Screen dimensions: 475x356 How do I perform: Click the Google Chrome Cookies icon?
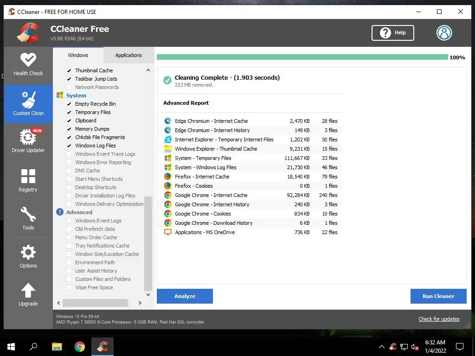click(167, 214)
